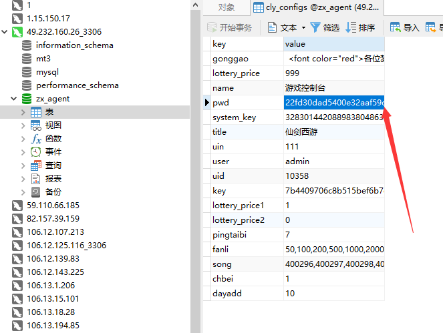Click the key column header
This screenshot has height=333, width=443.
click(x=219, y=44)
